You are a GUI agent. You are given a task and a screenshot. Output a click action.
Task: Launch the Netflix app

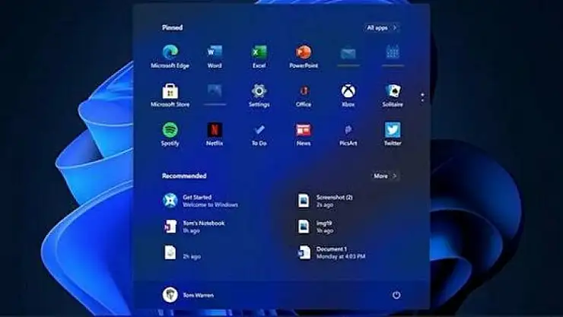coord(215,134)
